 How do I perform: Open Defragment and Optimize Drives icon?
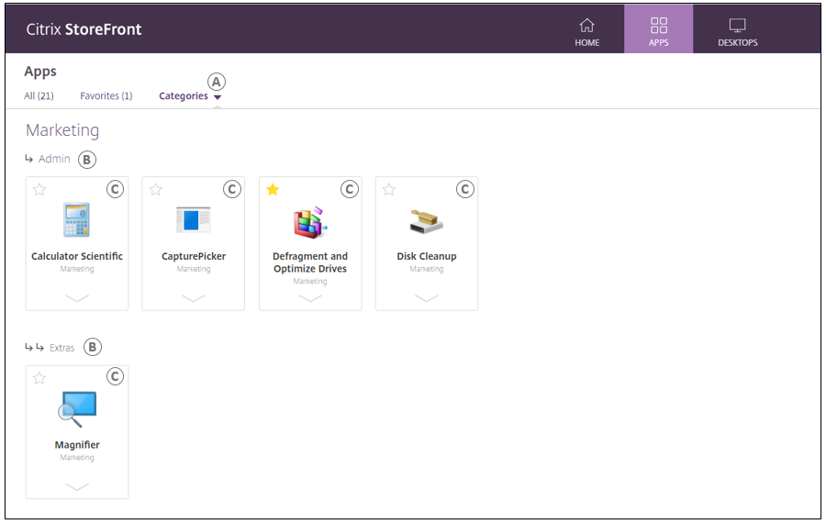[310, 222]
